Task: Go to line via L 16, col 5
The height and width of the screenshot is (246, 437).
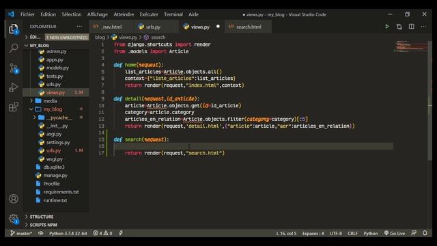Action: point(286,233)
